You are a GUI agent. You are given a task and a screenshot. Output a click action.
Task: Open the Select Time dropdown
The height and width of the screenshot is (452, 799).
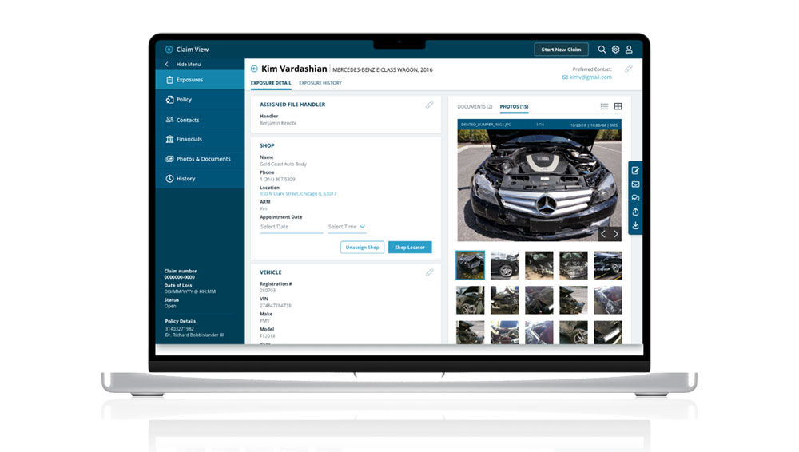point(347,227)
